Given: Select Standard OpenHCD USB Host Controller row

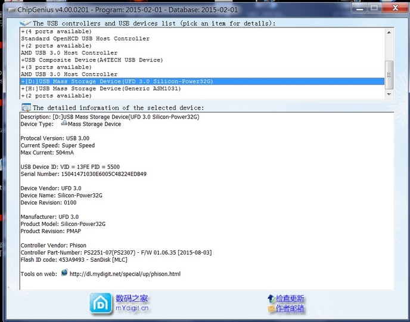Looking at the screenshot, I should (x=202, y=38).
